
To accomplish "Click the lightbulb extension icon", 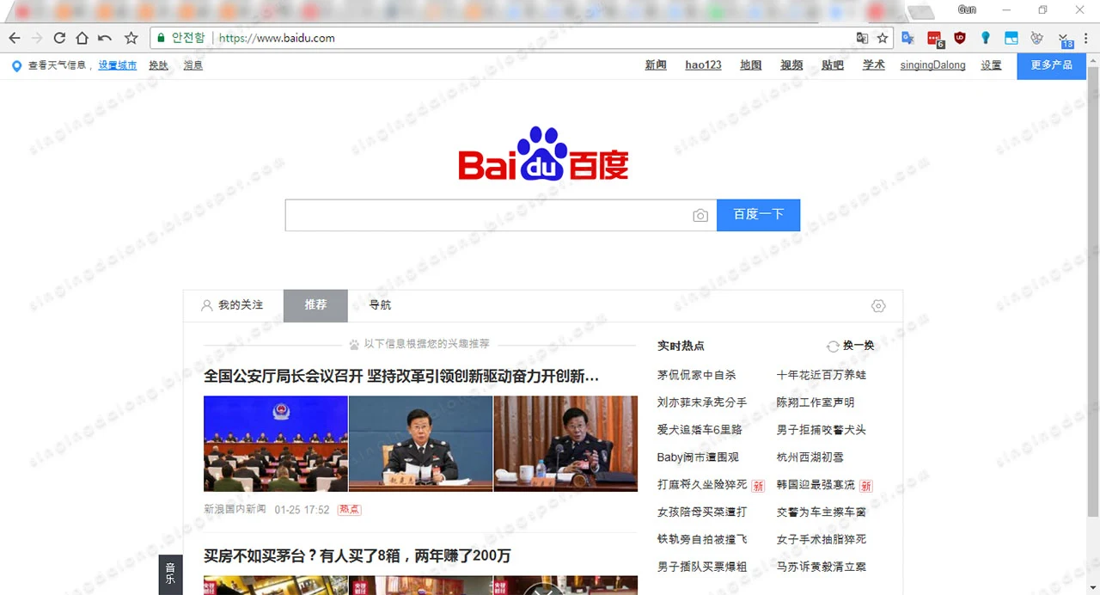I will [x=986, y=38].
